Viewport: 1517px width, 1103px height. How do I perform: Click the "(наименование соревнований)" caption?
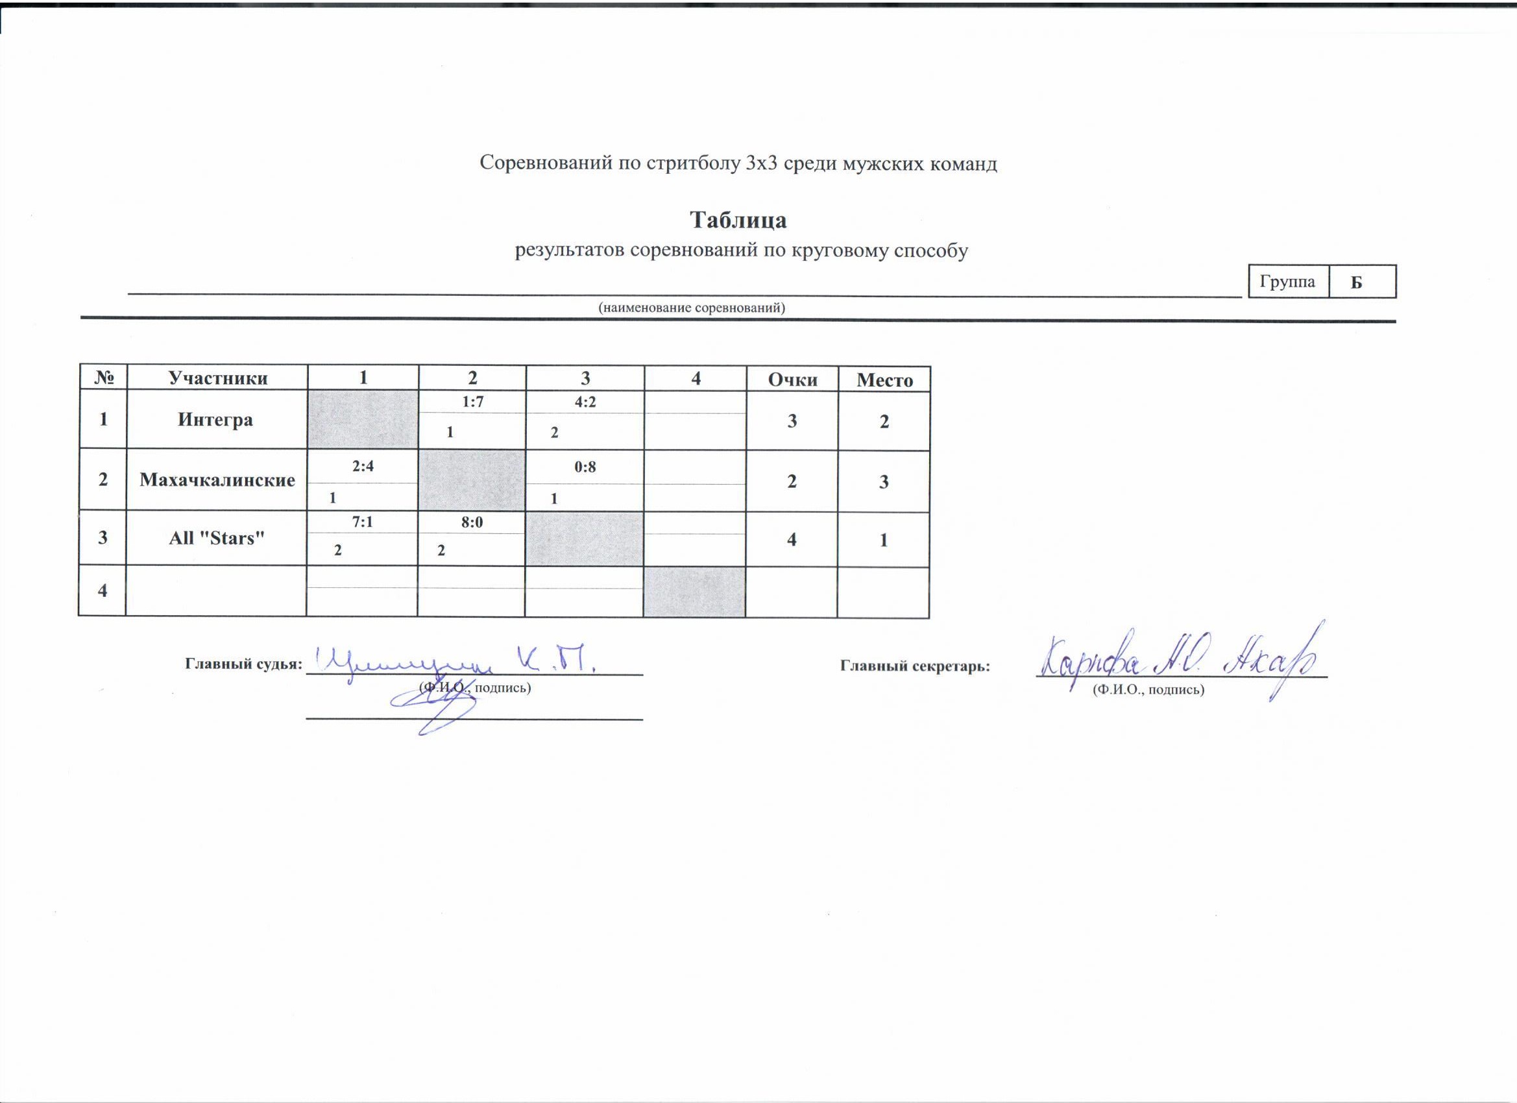(691, 308)
